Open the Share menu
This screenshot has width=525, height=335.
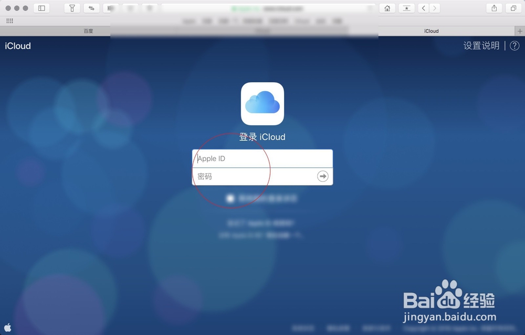click(x=494, y=8)
